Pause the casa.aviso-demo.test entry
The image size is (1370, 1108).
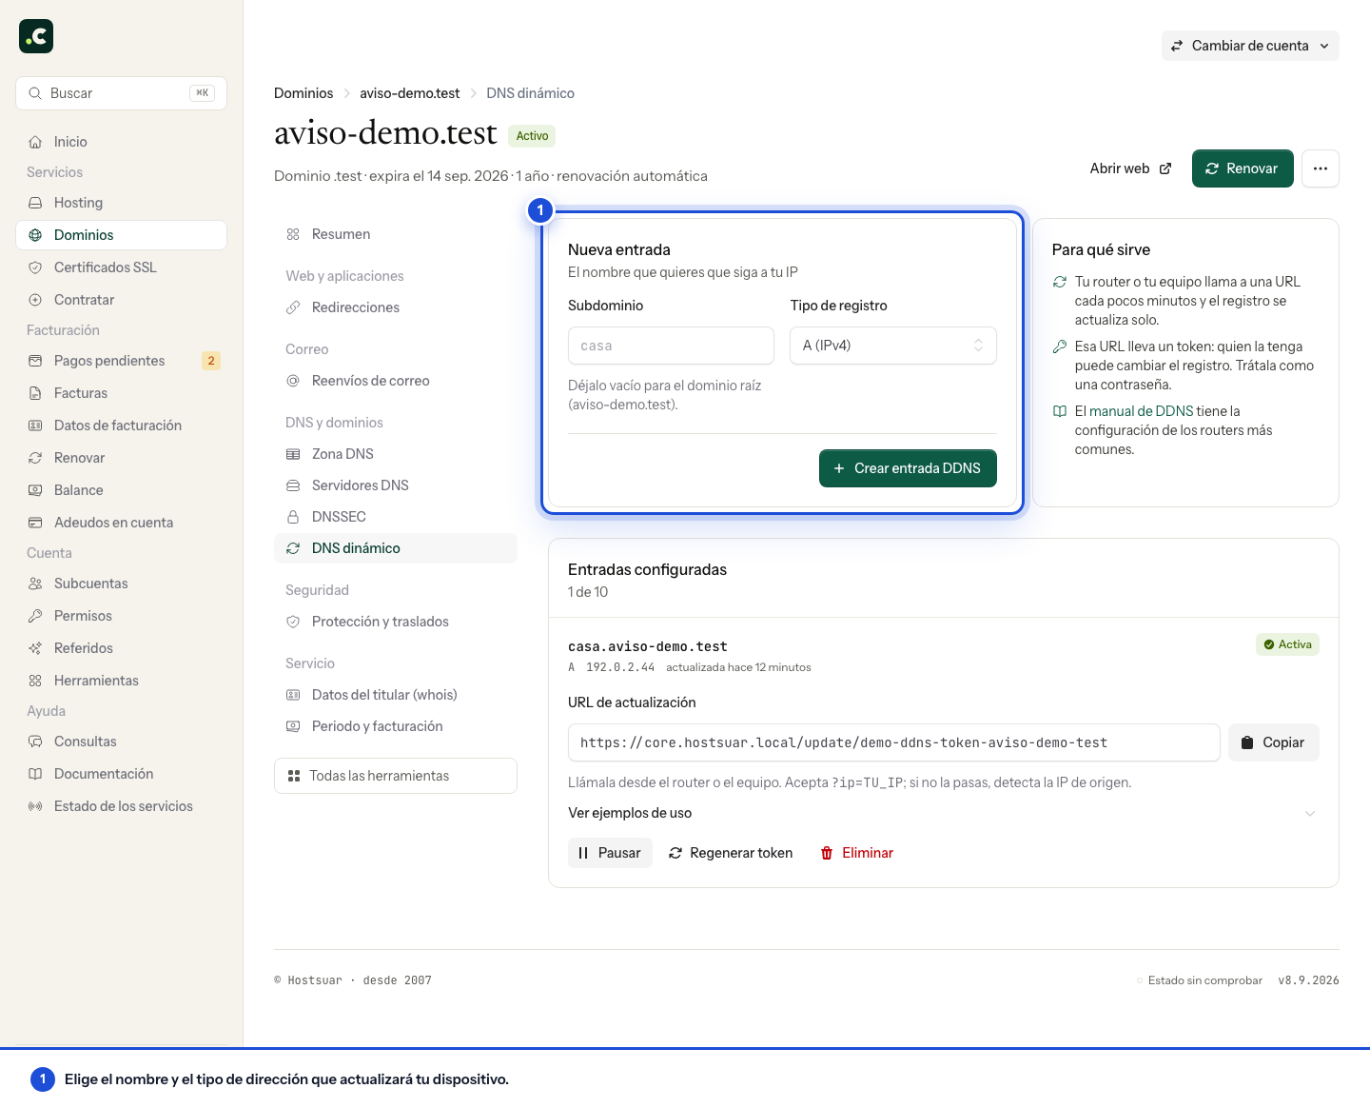(x=610, y=853)
